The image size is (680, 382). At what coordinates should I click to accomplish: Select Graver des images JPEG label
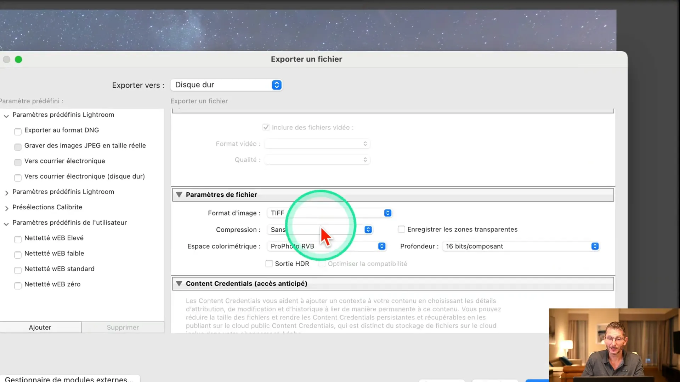click(85, 145)
